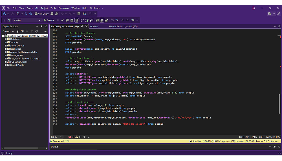Click the HS account avatar

tap(254, 8)
